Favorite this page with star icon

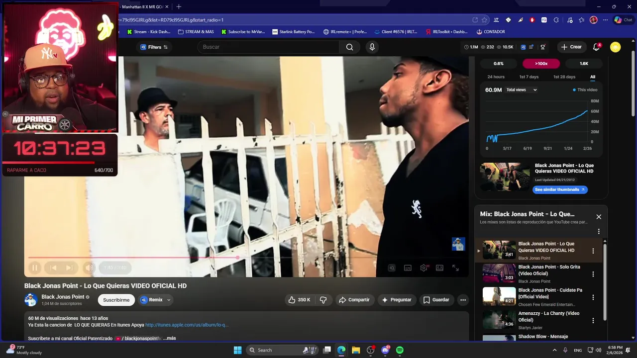pyautogui.click(x=484, y=20)
